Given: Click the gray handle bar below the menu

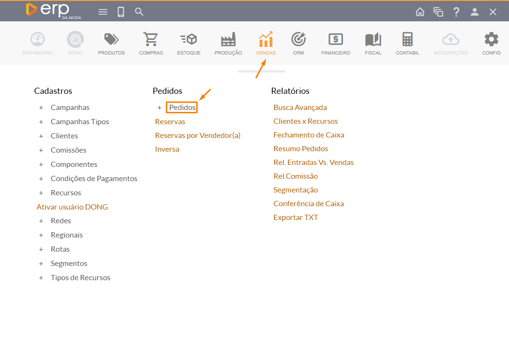Looking at the screenshot, I should click(x=262, y=71).
